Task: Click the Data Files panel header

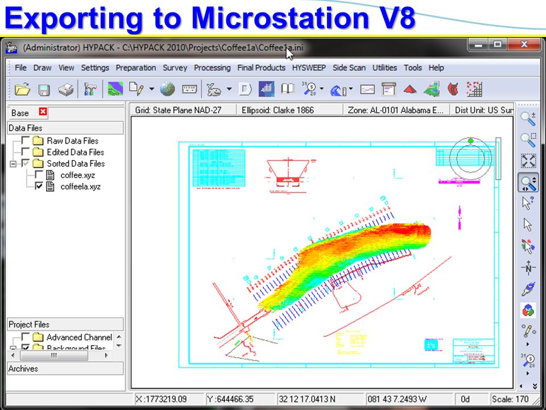Action: 65,128
